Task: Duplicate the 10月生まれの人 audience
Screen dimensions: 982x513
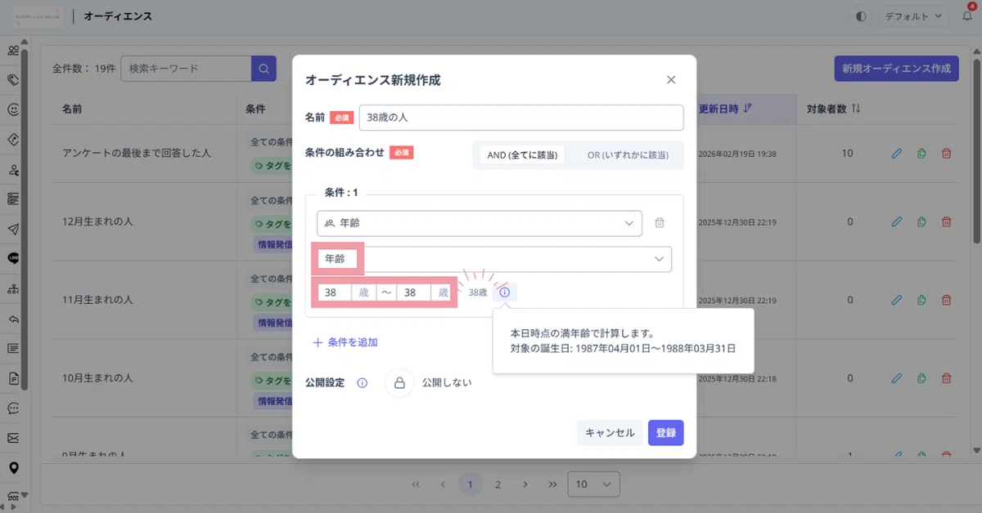Action: 921,378
